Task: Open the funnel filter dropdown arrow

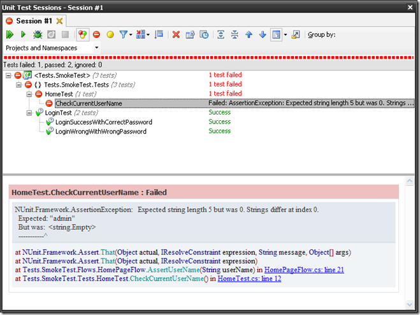Action: pos(131,35)
